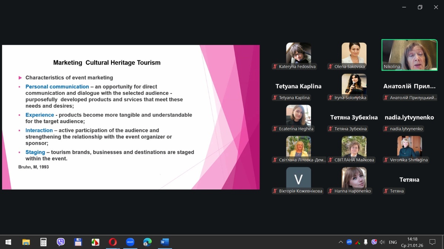Select Nikolina's active speaker video tile
Viewport: 444px width, 249px height.
click(x=409, y=55)
